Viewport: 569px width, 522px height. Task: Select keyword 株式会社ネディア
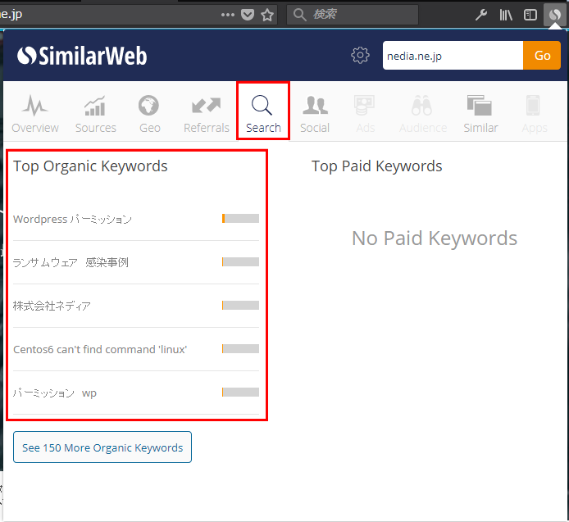pyautogui.click(x=52, y=306)
